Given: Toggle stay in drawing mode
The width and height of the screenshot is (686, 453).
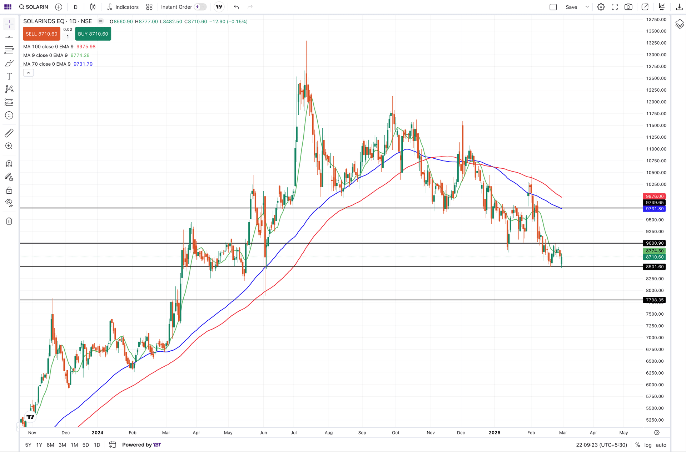Looking at the screenshot, I should [x=9, y=177].
